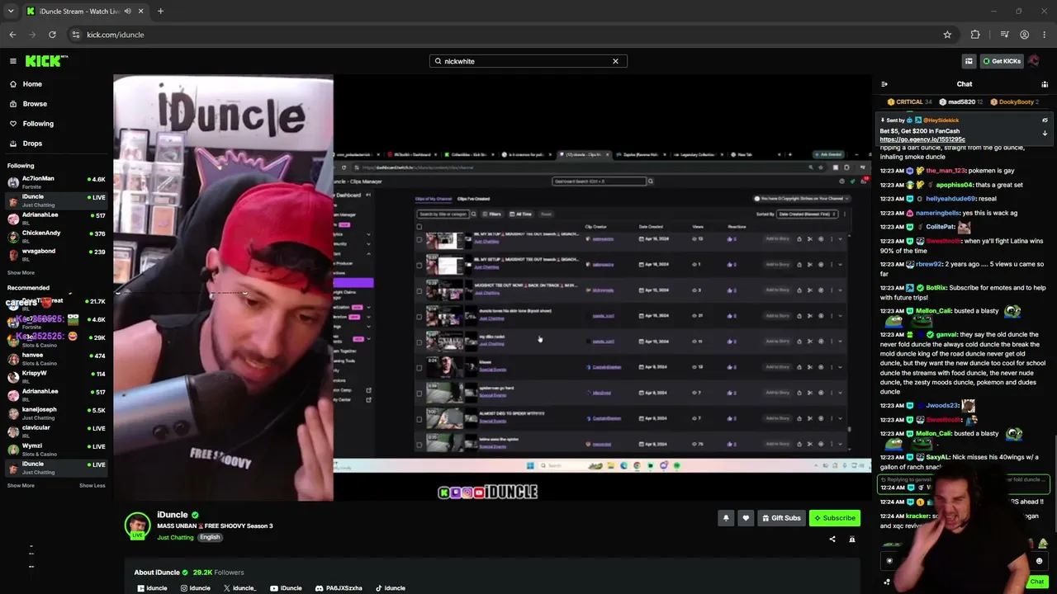The height and width of the screenshot is (594, 1057).
Task: Click the English language tag
Action: (210, 538)
